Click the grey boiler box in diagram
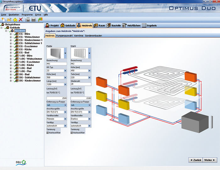 tap(195, 122)
